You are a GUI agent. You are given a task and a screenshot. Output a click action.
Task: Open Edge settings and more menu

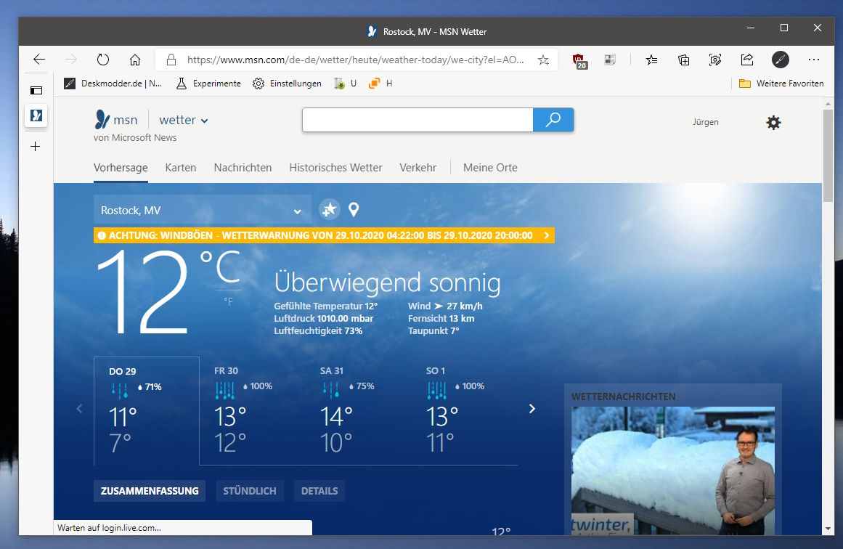(x=813, y=60)
